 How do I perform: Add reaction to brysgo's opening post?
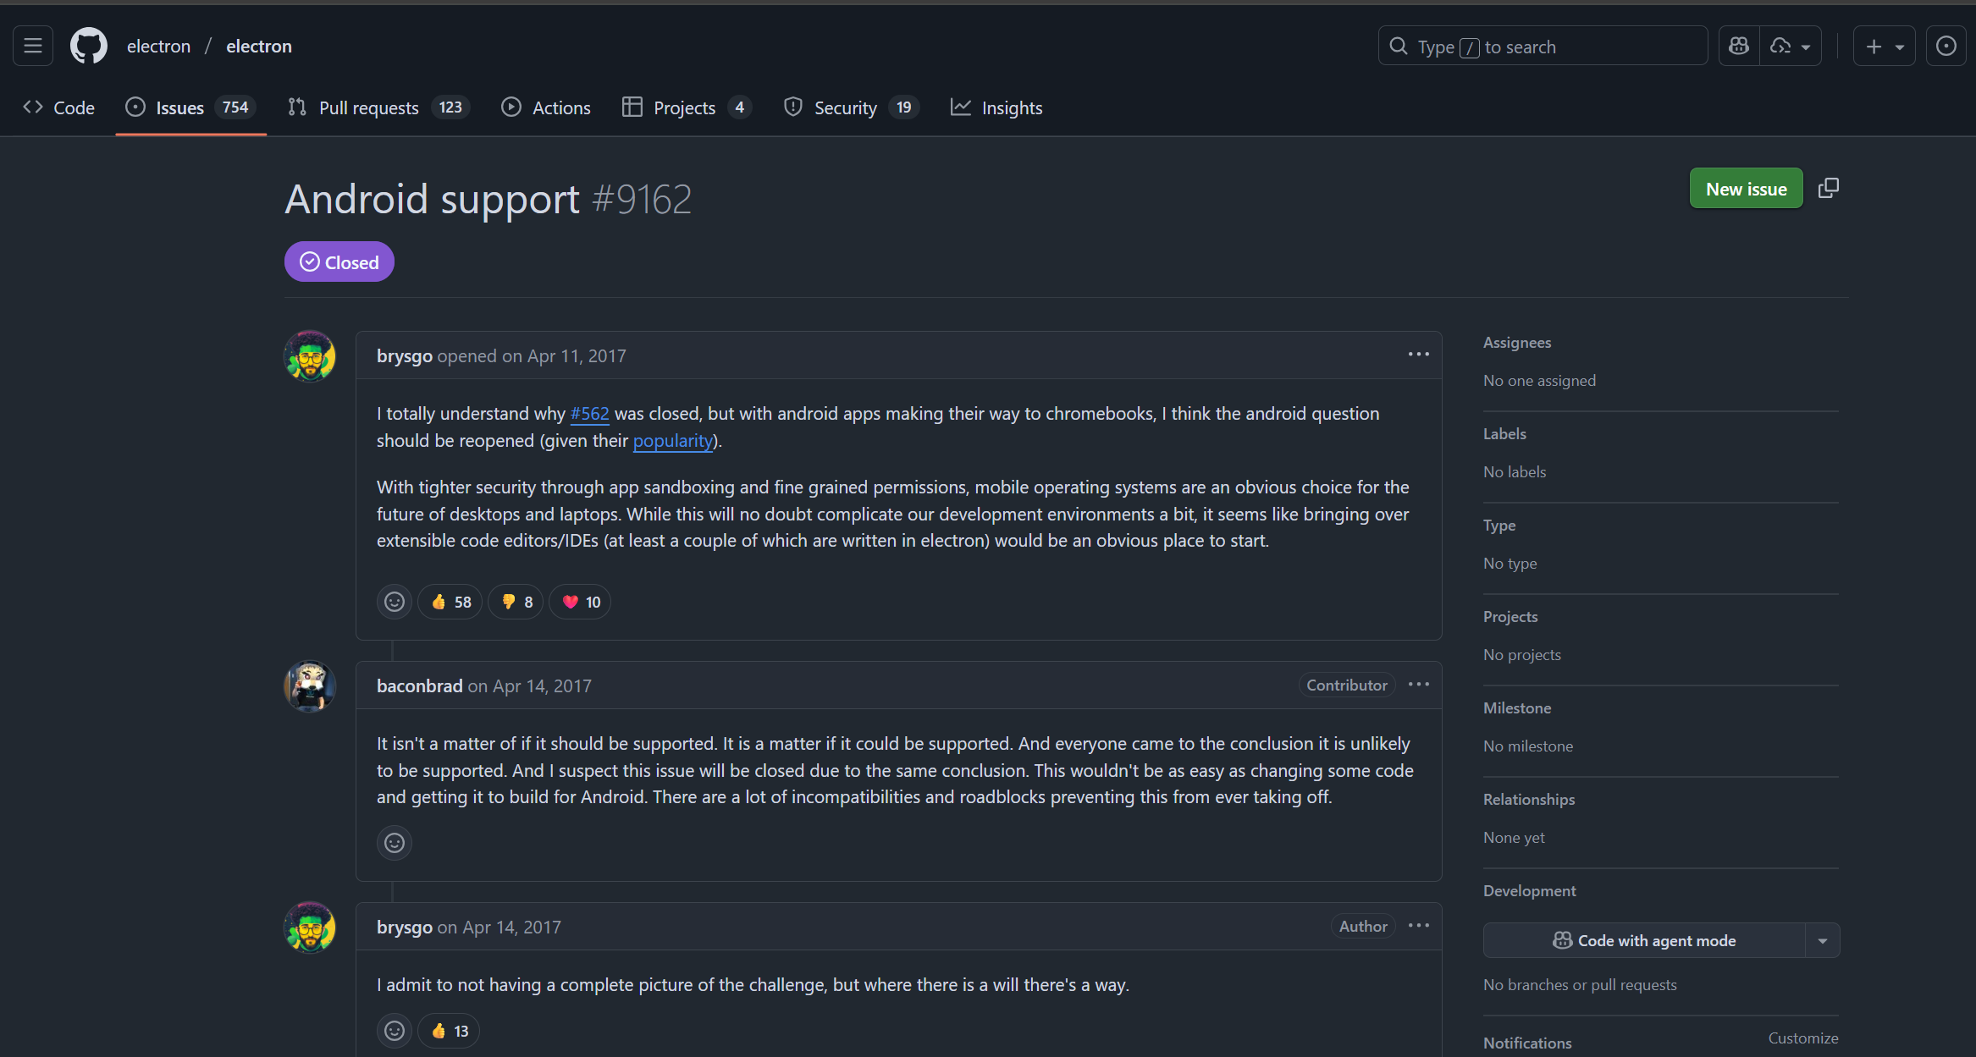click(395, 602)
